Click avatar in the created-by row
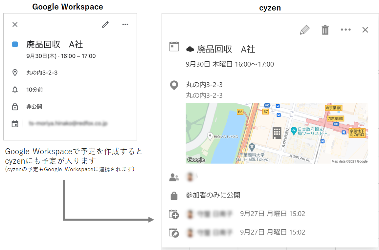The image size is (379, 250). point(190,214)
